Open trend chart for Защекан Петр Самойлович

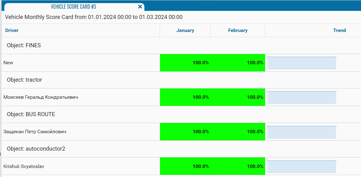coord(302,132)
